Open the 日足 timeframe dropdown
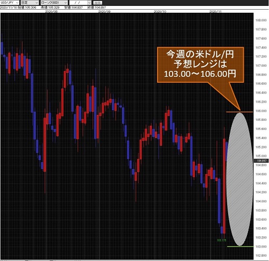The height and width of the screenshot is (261, 269). click(30, 3)
